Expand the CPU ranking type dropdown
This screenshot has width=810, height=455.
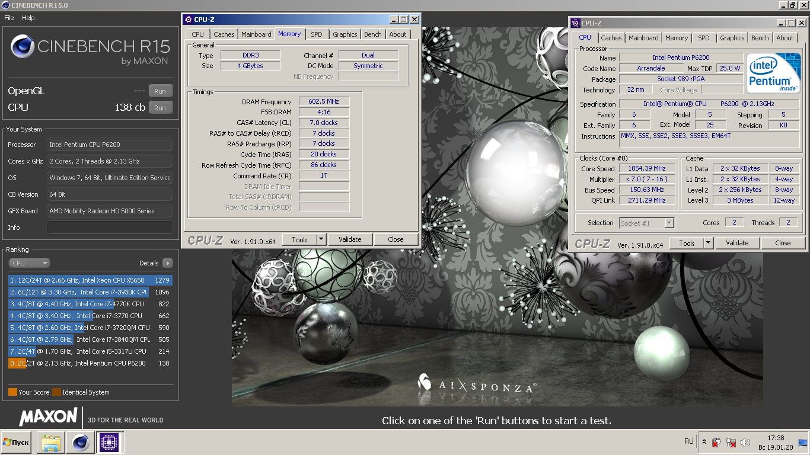point(30,263)
